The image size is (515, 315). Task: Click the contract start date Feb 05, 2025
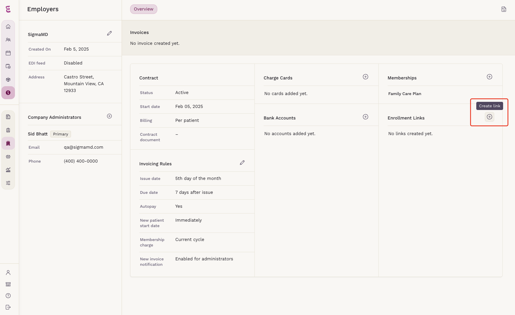coord(189,107)
